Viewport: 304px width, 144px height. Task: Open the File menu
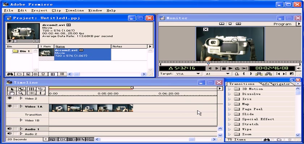[x=9, y=10]
